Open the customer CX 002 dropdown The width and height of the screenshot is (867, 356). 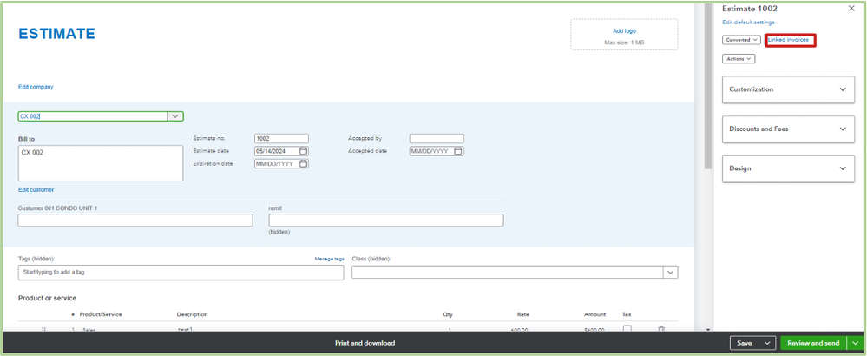point(174,116)
